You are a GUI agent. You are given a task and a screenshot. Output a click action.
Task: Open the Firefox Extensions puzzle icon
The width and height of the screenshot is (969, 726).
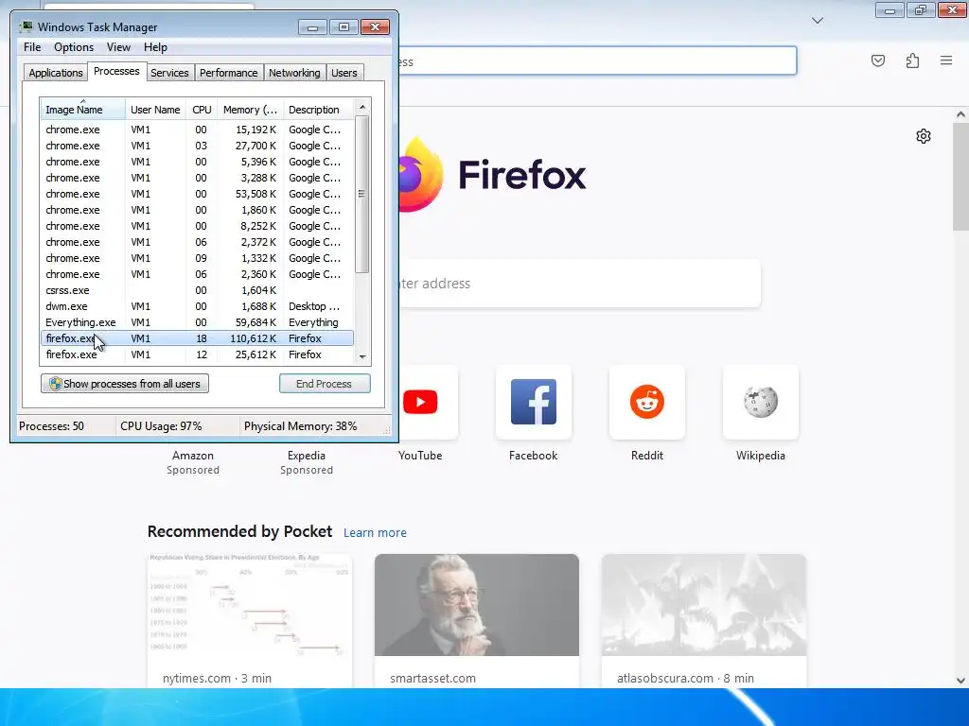pyautogui.click(x=912, y=60)
